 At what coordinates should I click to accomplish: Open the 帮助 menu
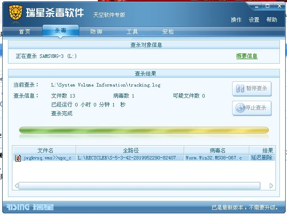pos(271,19)
